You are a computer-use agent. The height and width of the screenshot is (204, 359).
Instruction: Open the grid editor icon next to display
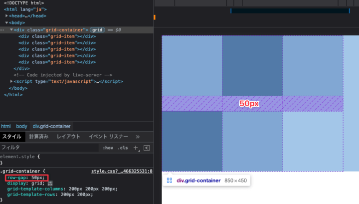[x=50, y=184]
